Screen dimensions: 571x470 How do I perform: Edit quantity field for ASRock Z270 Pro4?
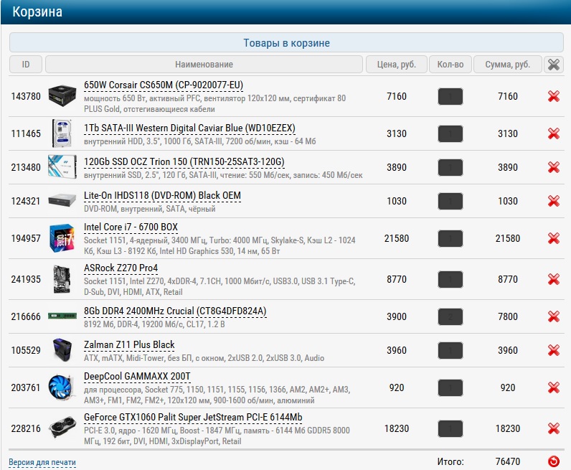tap(450, 279)
